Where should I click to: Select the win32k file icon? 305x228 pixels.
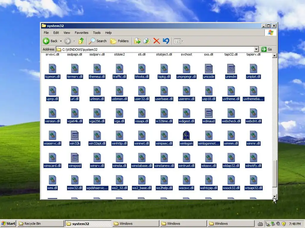[75, 135]
